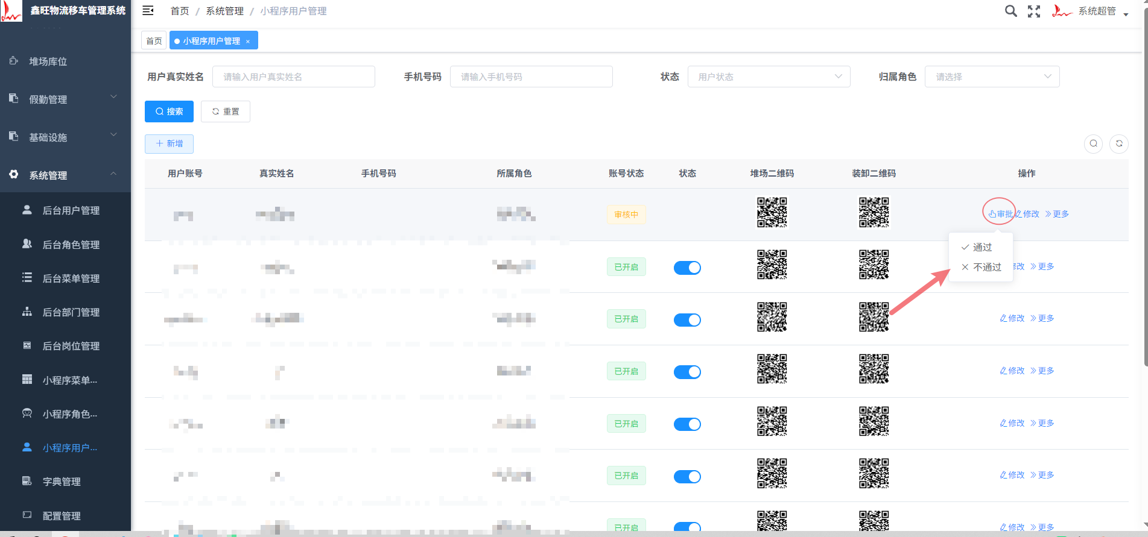The height and width of the screenshot is (537, 1148).
Task: Click the 小程序用户 person icon
Action: tap(27, 447)
